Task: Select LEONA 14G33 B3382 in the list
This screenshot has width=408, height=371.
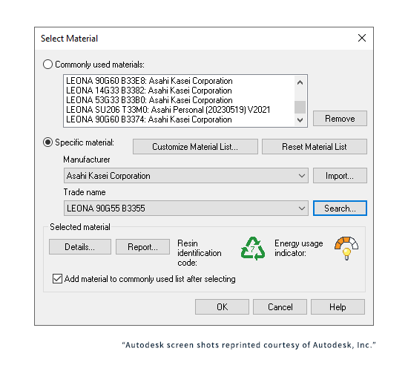Action: pyautogui.click(x=179, y=91)
